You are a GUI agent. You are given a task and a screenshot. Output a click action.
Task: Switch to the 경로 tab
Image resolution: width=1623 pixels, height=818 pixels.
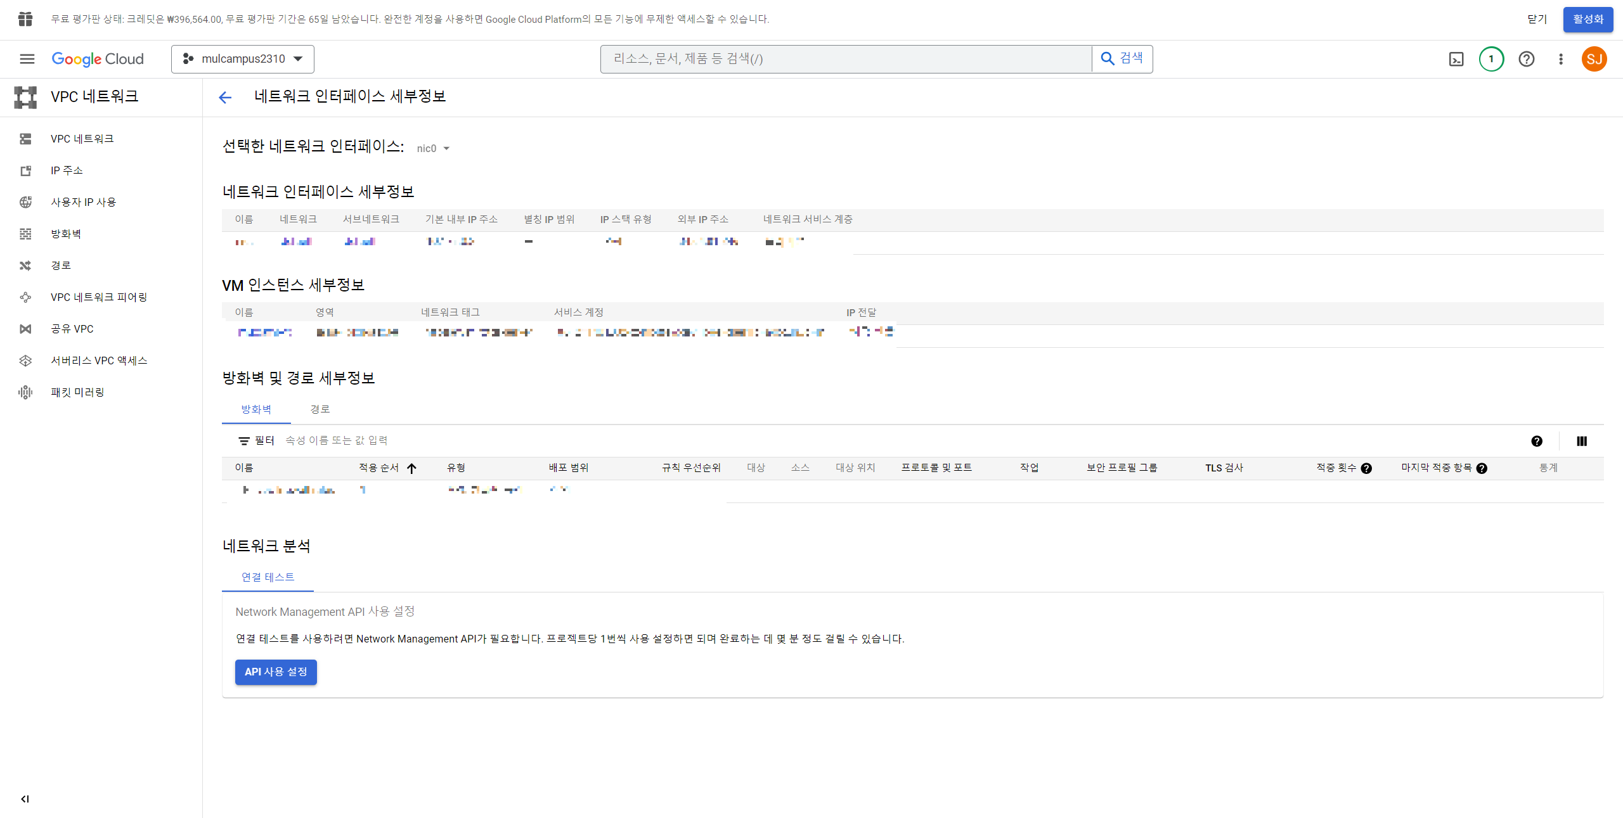320,409
